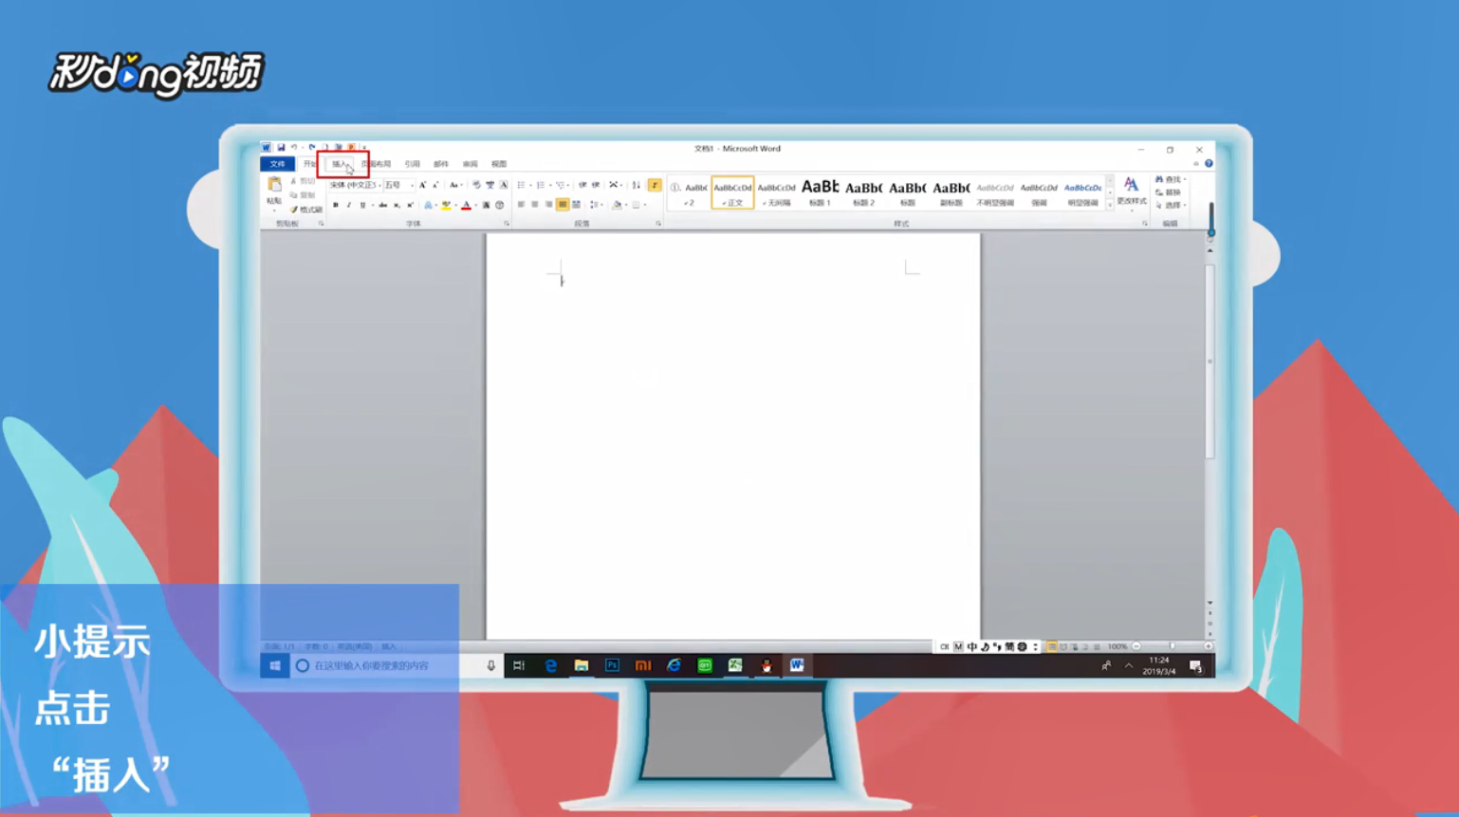The height and width of the screenshot is (817, 1459).
Task: Open the Change Case Aa dropdown
Action: pos(455,185)
